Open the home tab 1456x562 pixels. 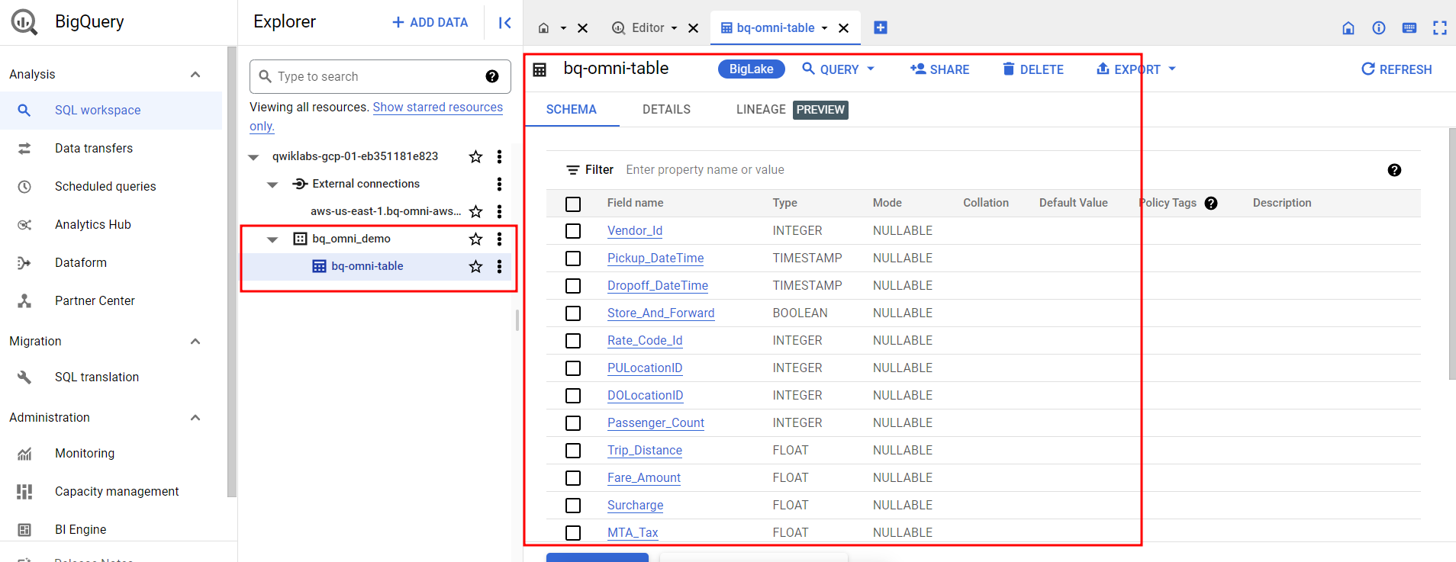coord(543,28)
